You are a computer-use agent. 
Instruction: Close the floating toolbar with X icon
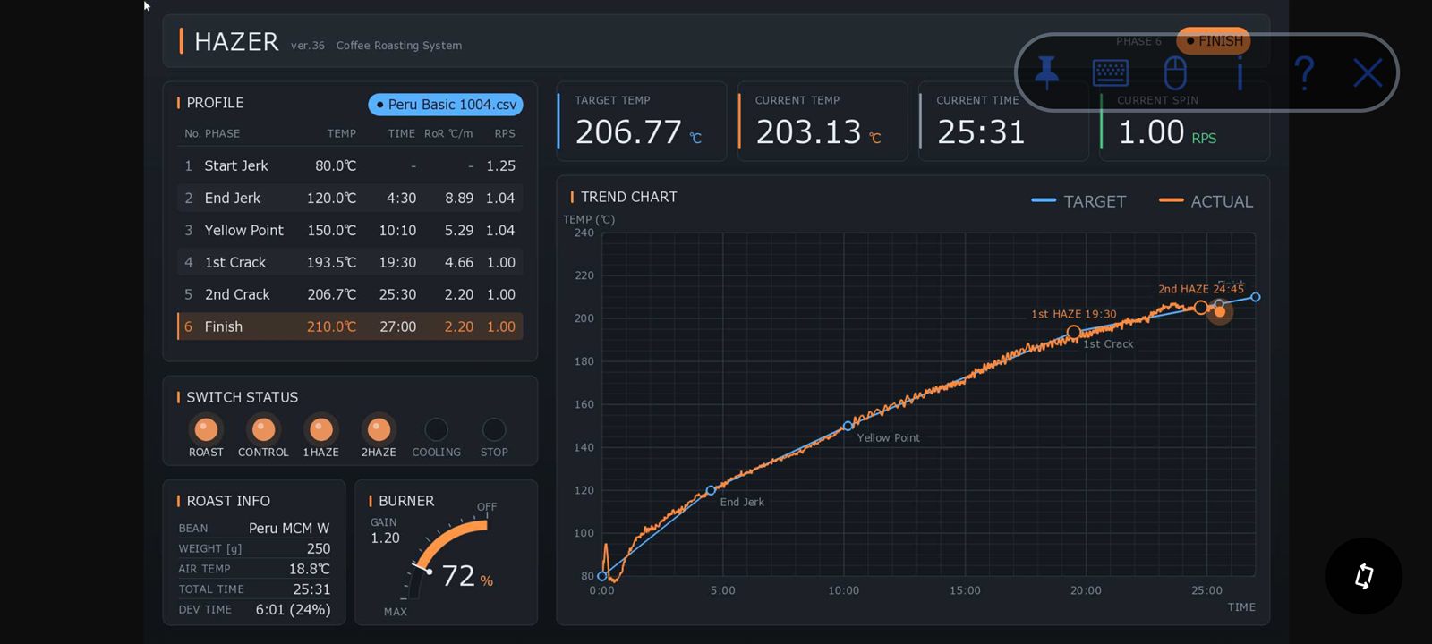(1368, 72)
